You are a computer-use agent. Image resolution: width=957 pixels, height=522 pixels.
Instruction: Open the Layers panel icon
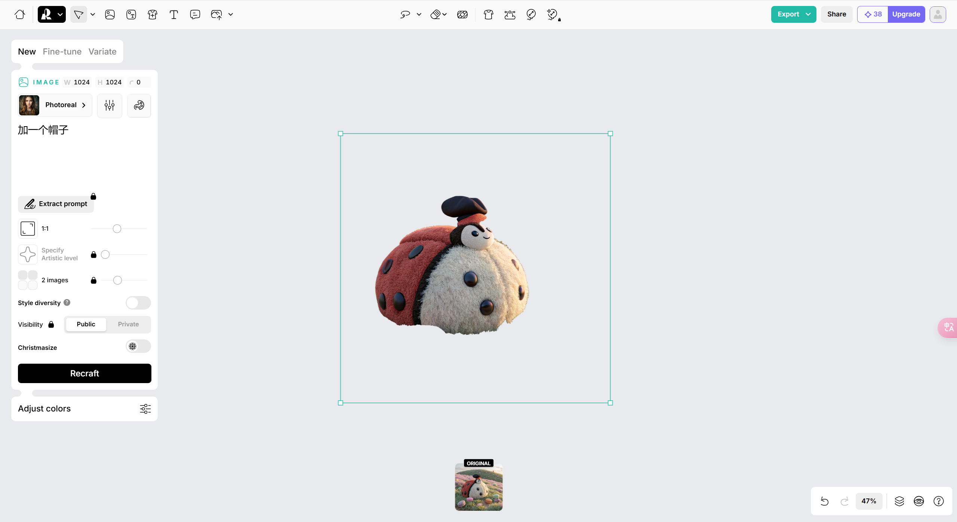(x=899, y=501)
